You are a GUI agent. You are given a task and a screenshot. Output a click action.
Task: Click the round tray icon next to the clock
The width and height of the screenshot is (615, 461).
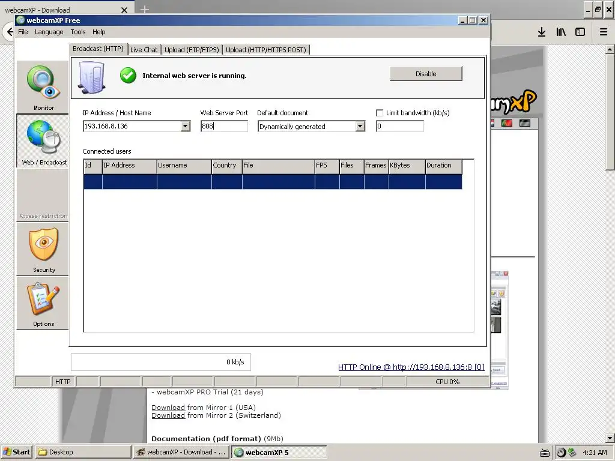562,453
